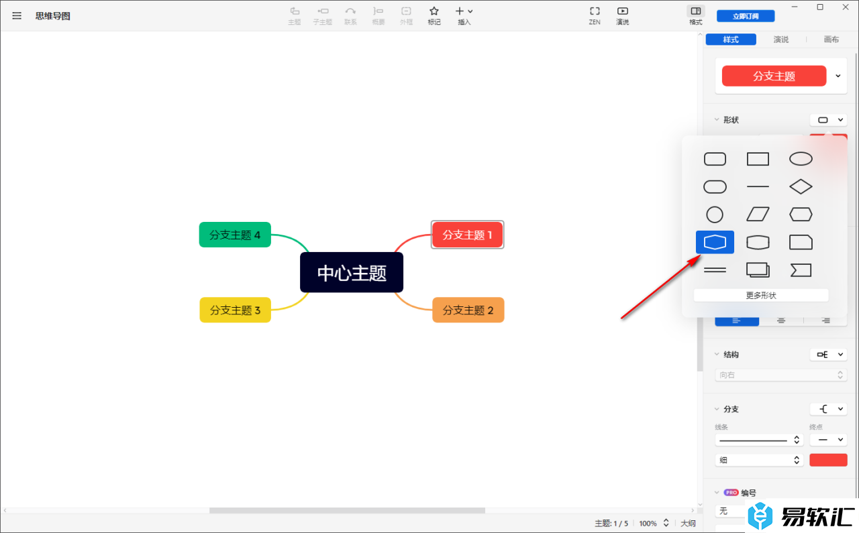
Task: Open the 细 line thickness dropdown
Action: tap(759, 460)
